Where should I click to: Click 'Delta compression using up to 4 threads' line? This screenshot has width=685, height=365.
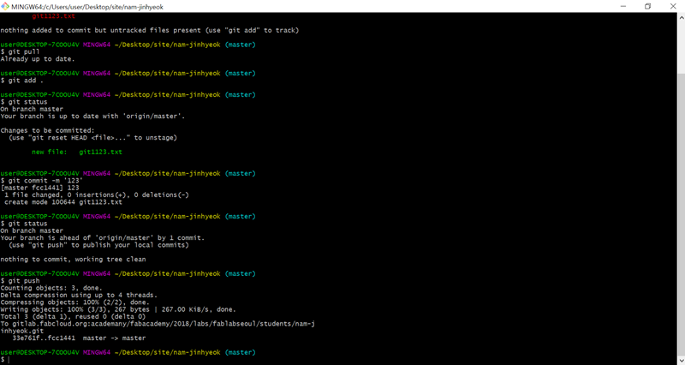(79, 296)
